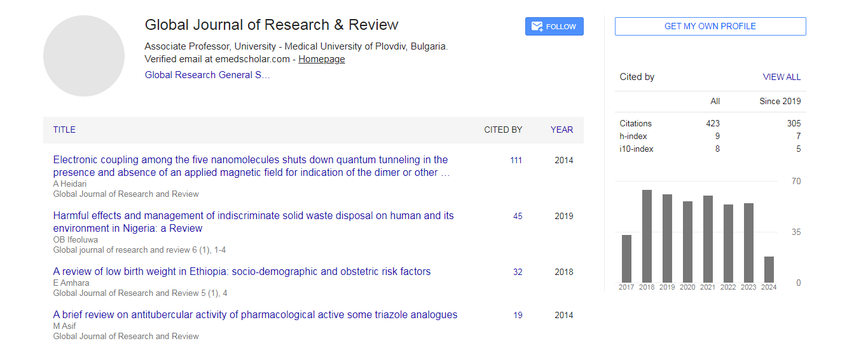
Task: Open the Global Research General S… interest link
Action: pyautogui.click(x=207, y=75)
